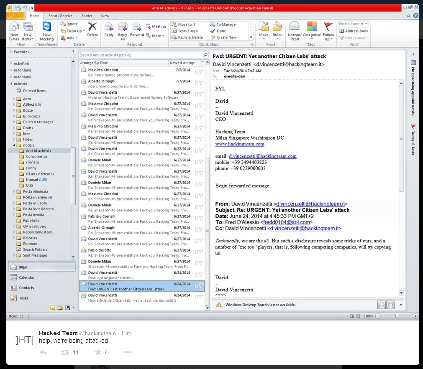
Task: Click Reply & Delete quick step
Action: click(x=187, y=38)
